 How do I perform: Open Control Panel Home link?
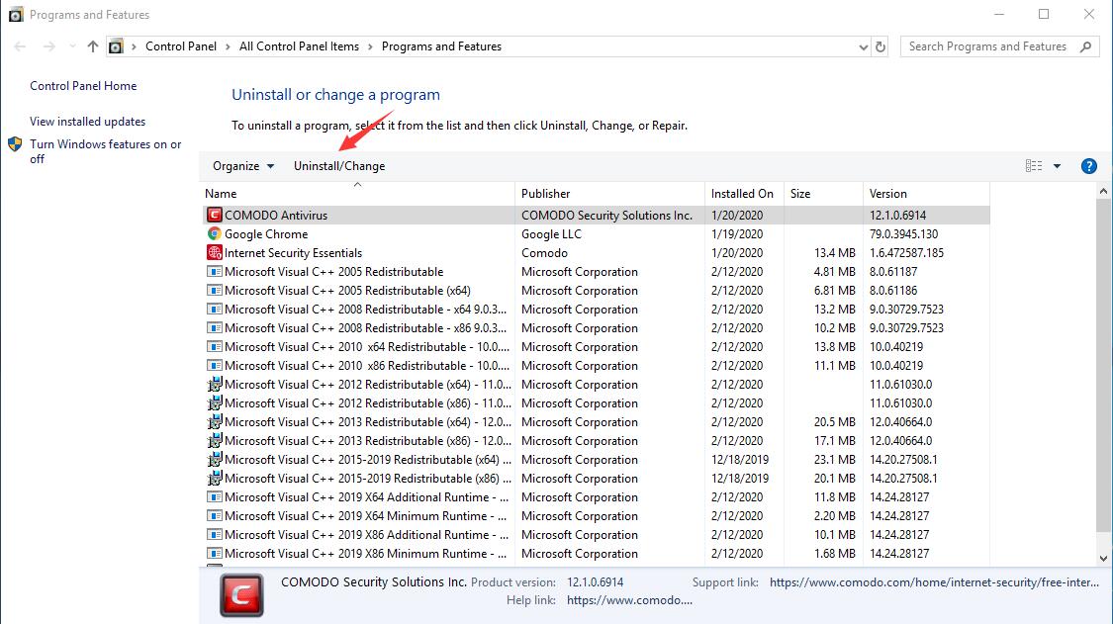point(83,86)
